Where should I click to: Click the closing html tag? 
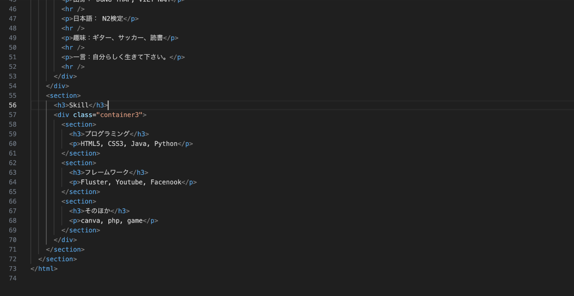point(44,269)
